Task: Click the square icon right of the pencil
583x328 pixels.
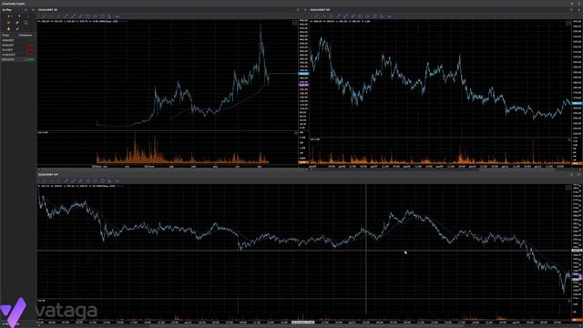Action: point(26,23)
